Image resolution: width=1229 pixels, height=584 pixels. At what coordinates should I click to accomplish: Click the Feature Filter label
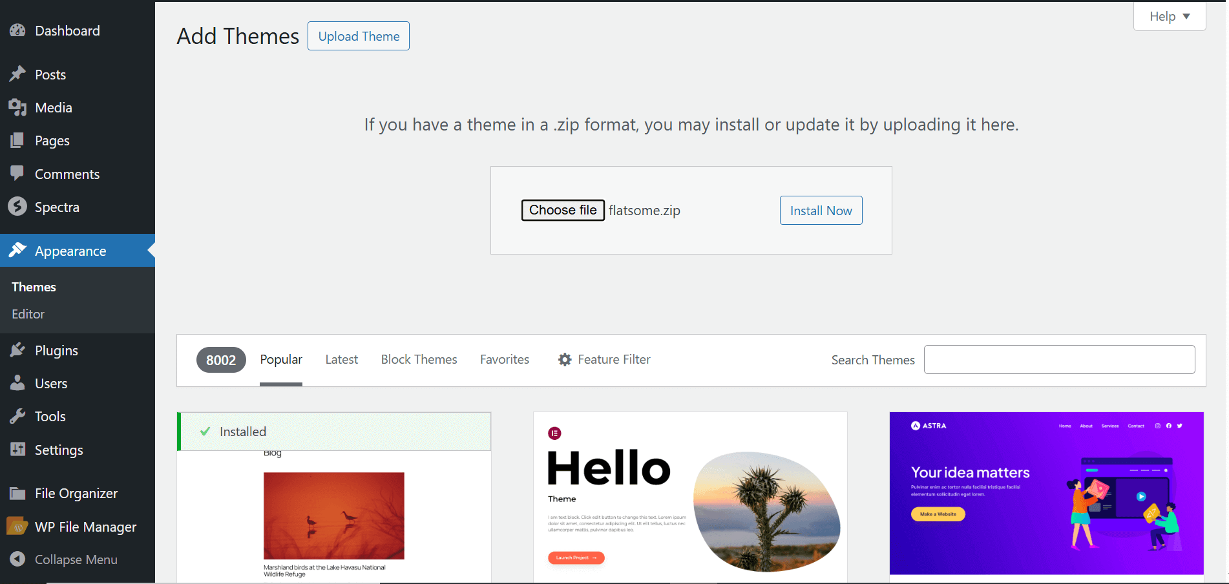pyautogui.click(x=614, y=360)
